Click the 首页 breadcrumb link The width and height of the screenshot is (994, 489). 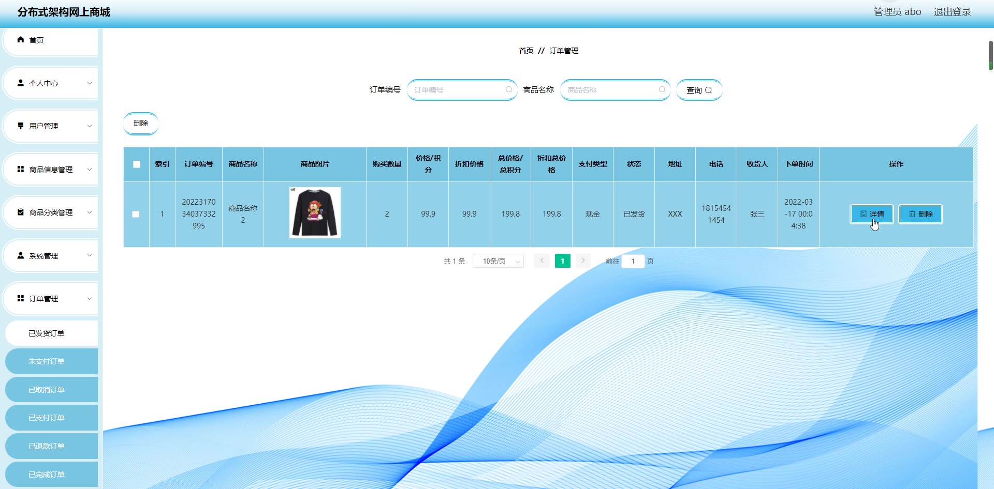click(526, 51)
